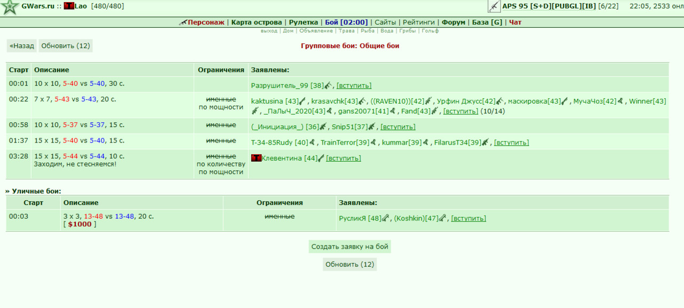Click the выход submenu link
This screenshot has width=684, height=308.
[x=269, y=31]
